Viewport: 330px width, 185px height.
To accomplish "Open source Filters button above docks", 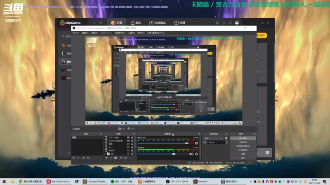I will coord(131,129).
